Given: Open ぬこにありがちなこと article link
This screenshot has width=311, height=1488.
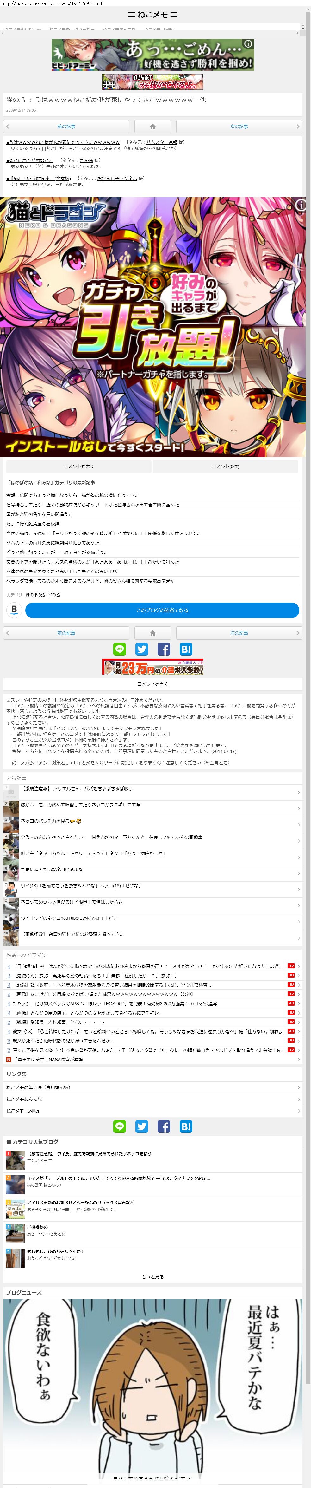Looking at the screenshot, I should [x=30, y=160].
